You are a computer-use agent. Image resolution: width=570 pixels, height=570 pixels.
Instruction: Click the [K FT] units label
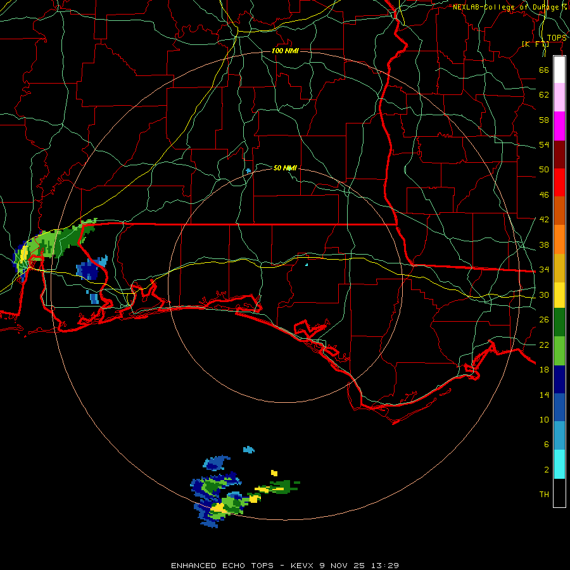point(535,44)
